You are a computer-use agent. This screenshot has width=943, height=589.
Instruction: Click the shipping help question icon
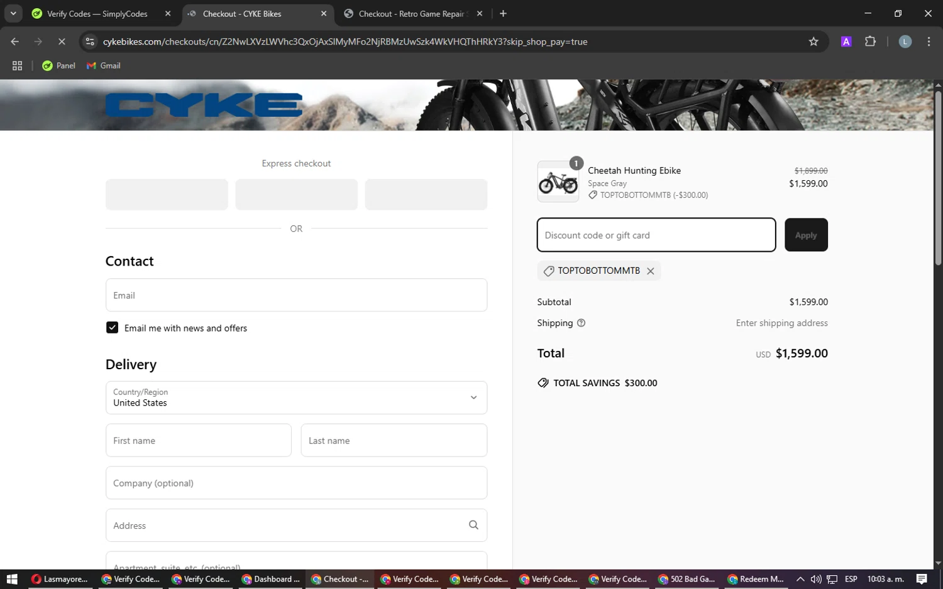click(x=581, y=323)
